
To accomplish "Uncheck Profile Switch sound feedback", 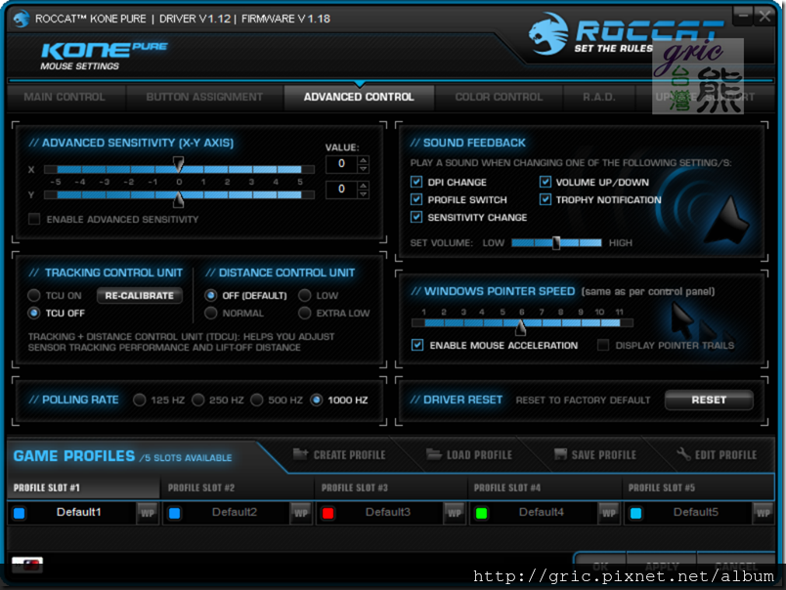I will coord(416,199).
